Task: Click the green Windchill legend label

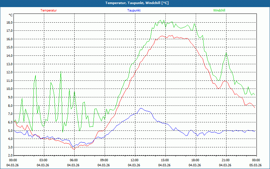Action: point(219,10)
